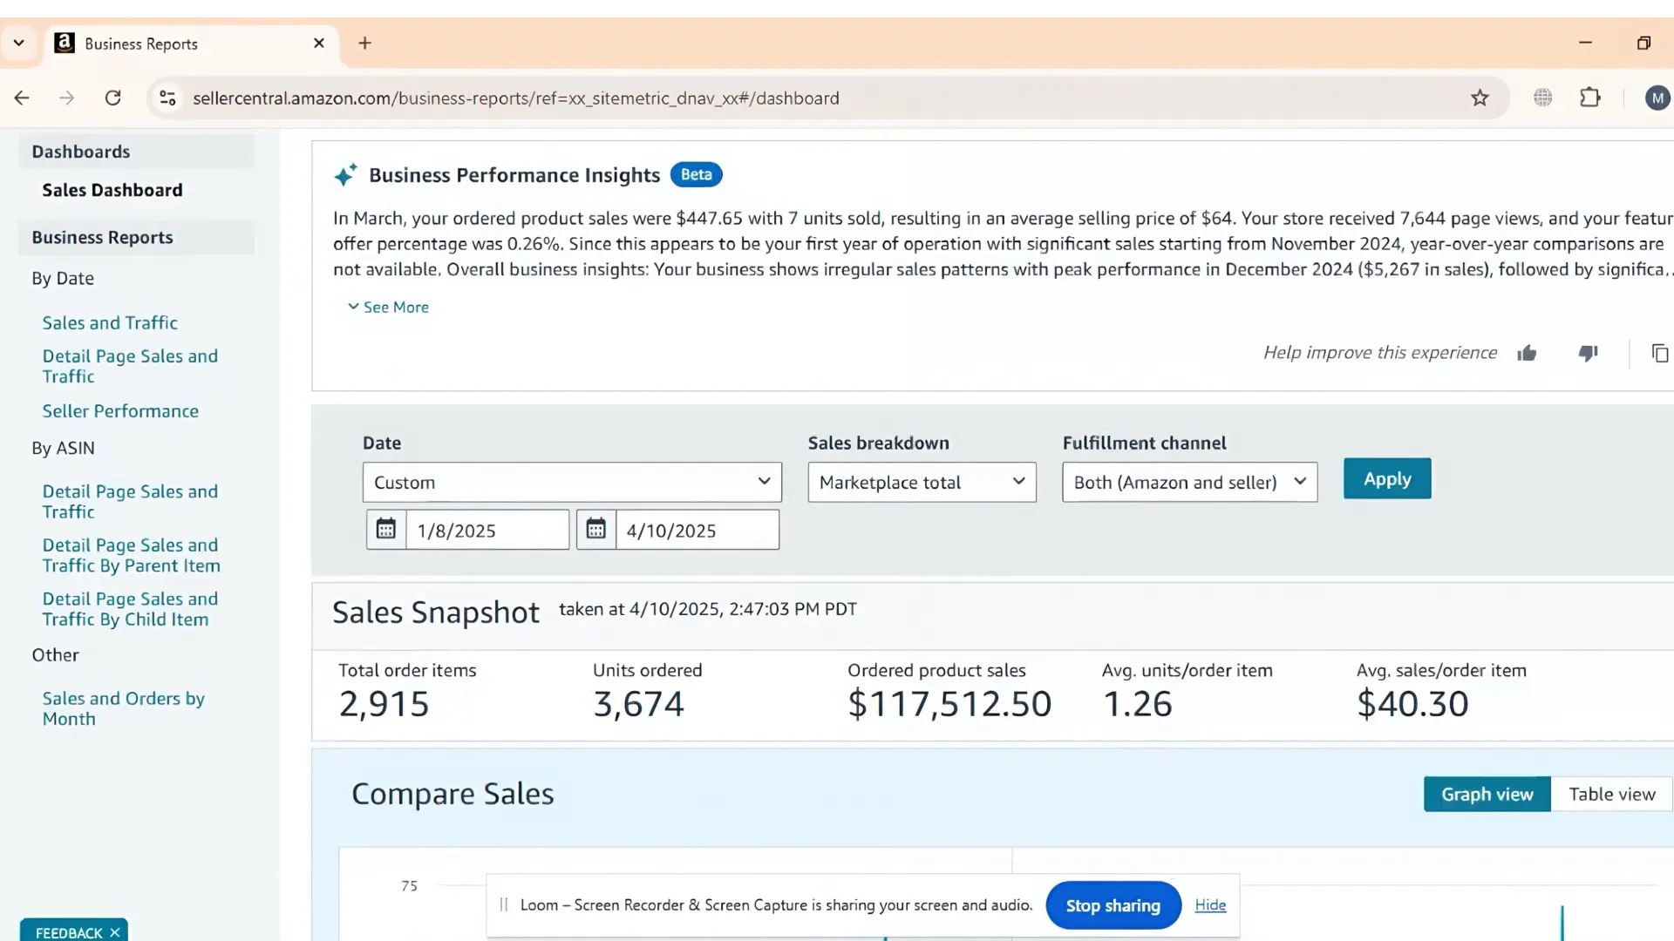Select Graph view toggle
Viewport: 1674px width, 941px height.
1487,794
